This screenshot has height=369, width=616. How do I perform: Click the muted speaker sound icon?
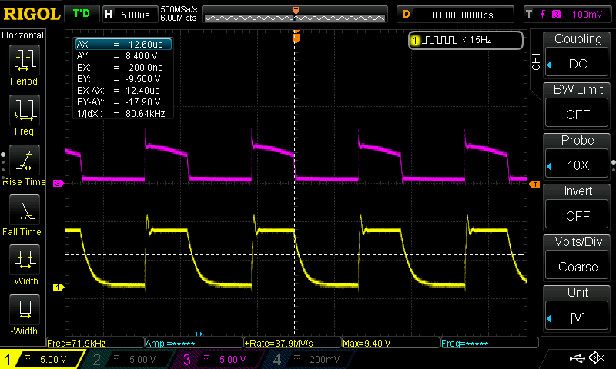point(596,357)
